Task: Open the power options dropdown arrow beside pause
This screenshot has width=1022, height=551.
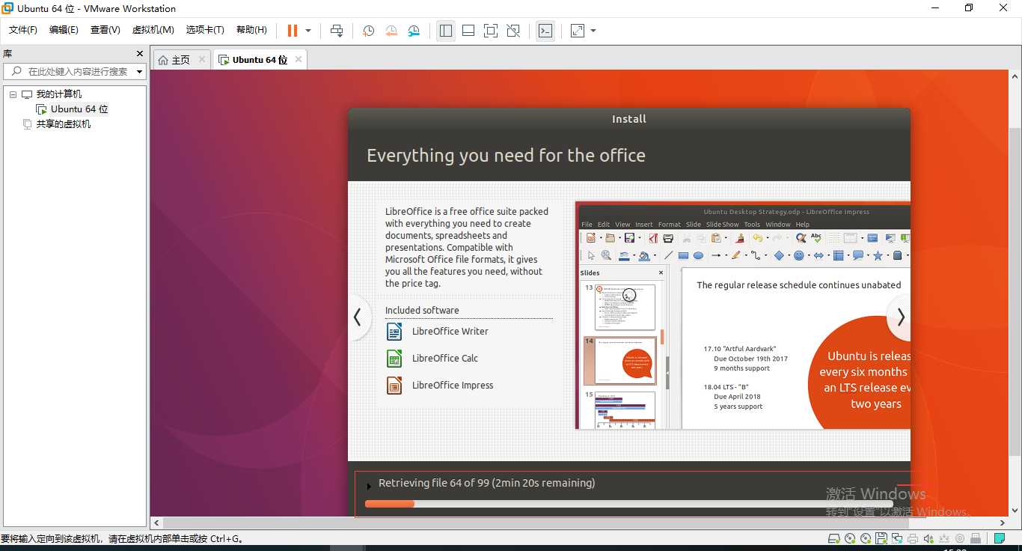Action: (x=308, y=31)
